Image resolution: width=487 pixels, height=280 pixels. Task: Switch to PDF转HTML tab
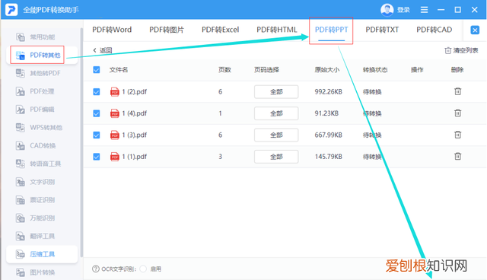pyautogui.click(x=277, y=30)
